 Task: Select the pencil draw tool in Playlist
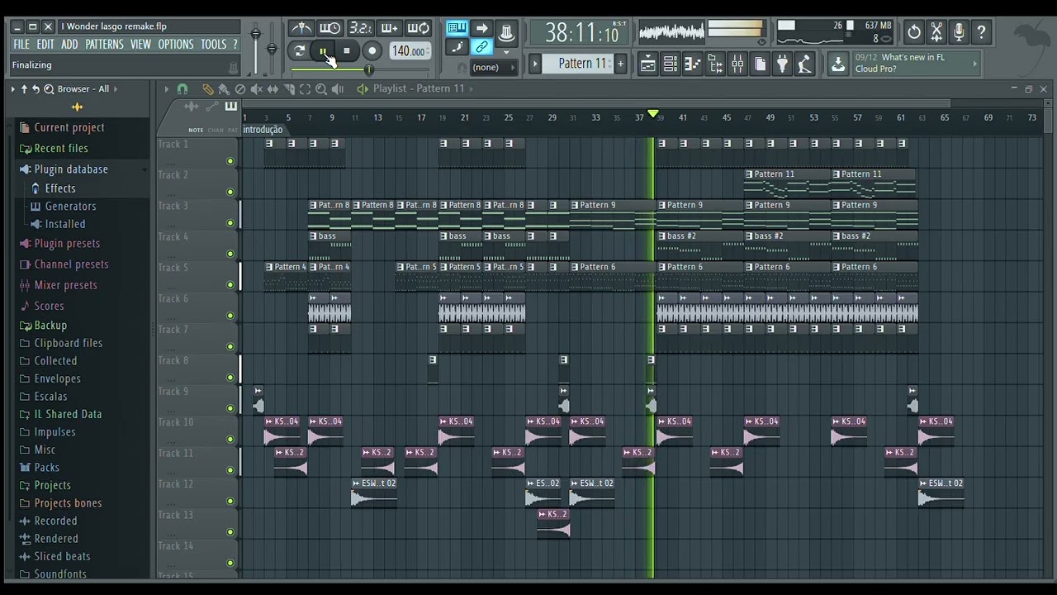(x=207, y=89)
